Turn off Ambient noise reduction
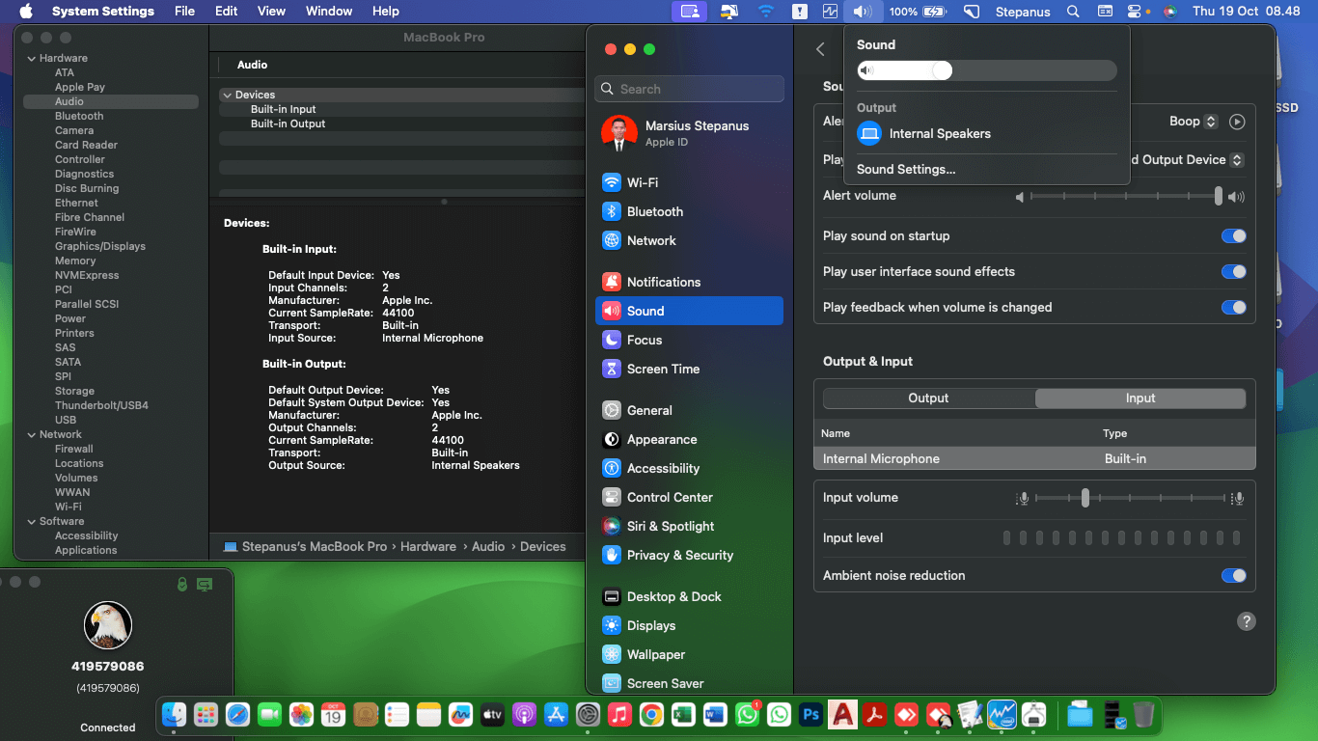1318x741 pixels. click(x=1233, y=575)
